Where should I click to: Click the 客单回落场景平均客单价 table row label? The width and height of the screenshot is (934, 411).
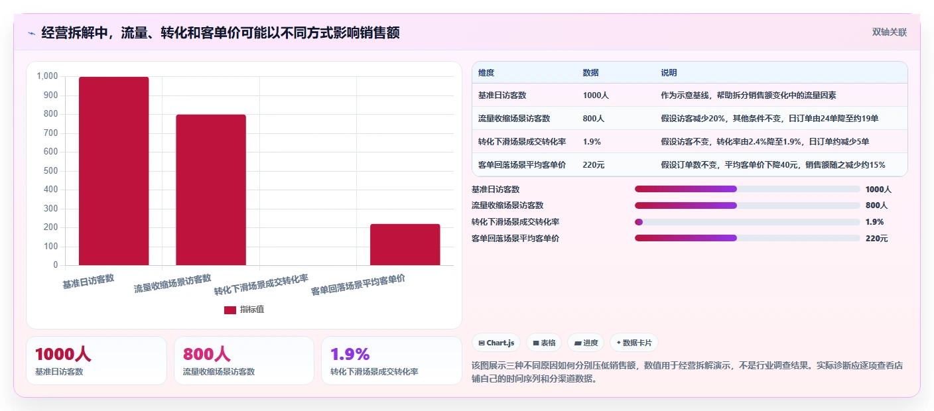click(x=522, y=165)
